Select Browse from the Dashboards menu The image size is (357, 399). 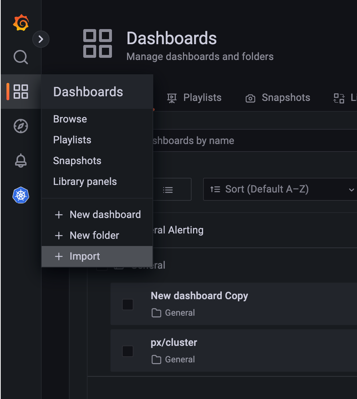[70, 119]
